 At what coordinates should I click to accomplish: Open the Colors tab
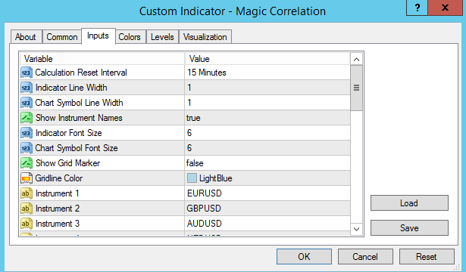(130, 37)
